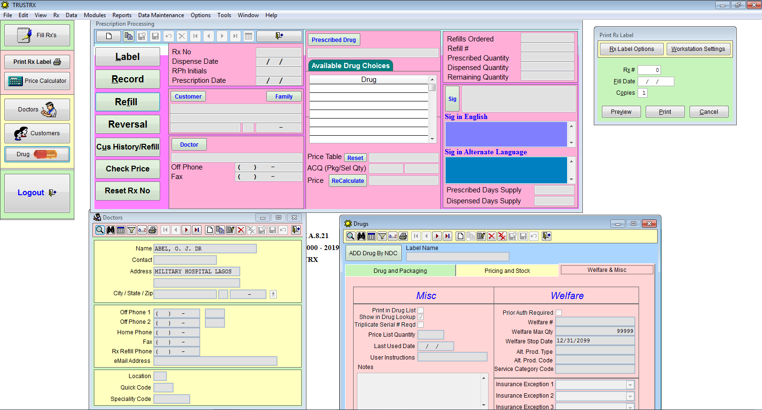Open the City/State/Zip lookup dropdown arrow

point(273,294)
